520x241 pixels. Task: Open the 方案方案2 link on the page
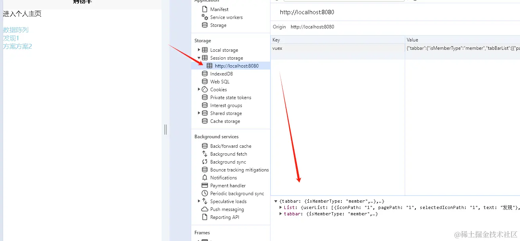[x=17, y=46]
